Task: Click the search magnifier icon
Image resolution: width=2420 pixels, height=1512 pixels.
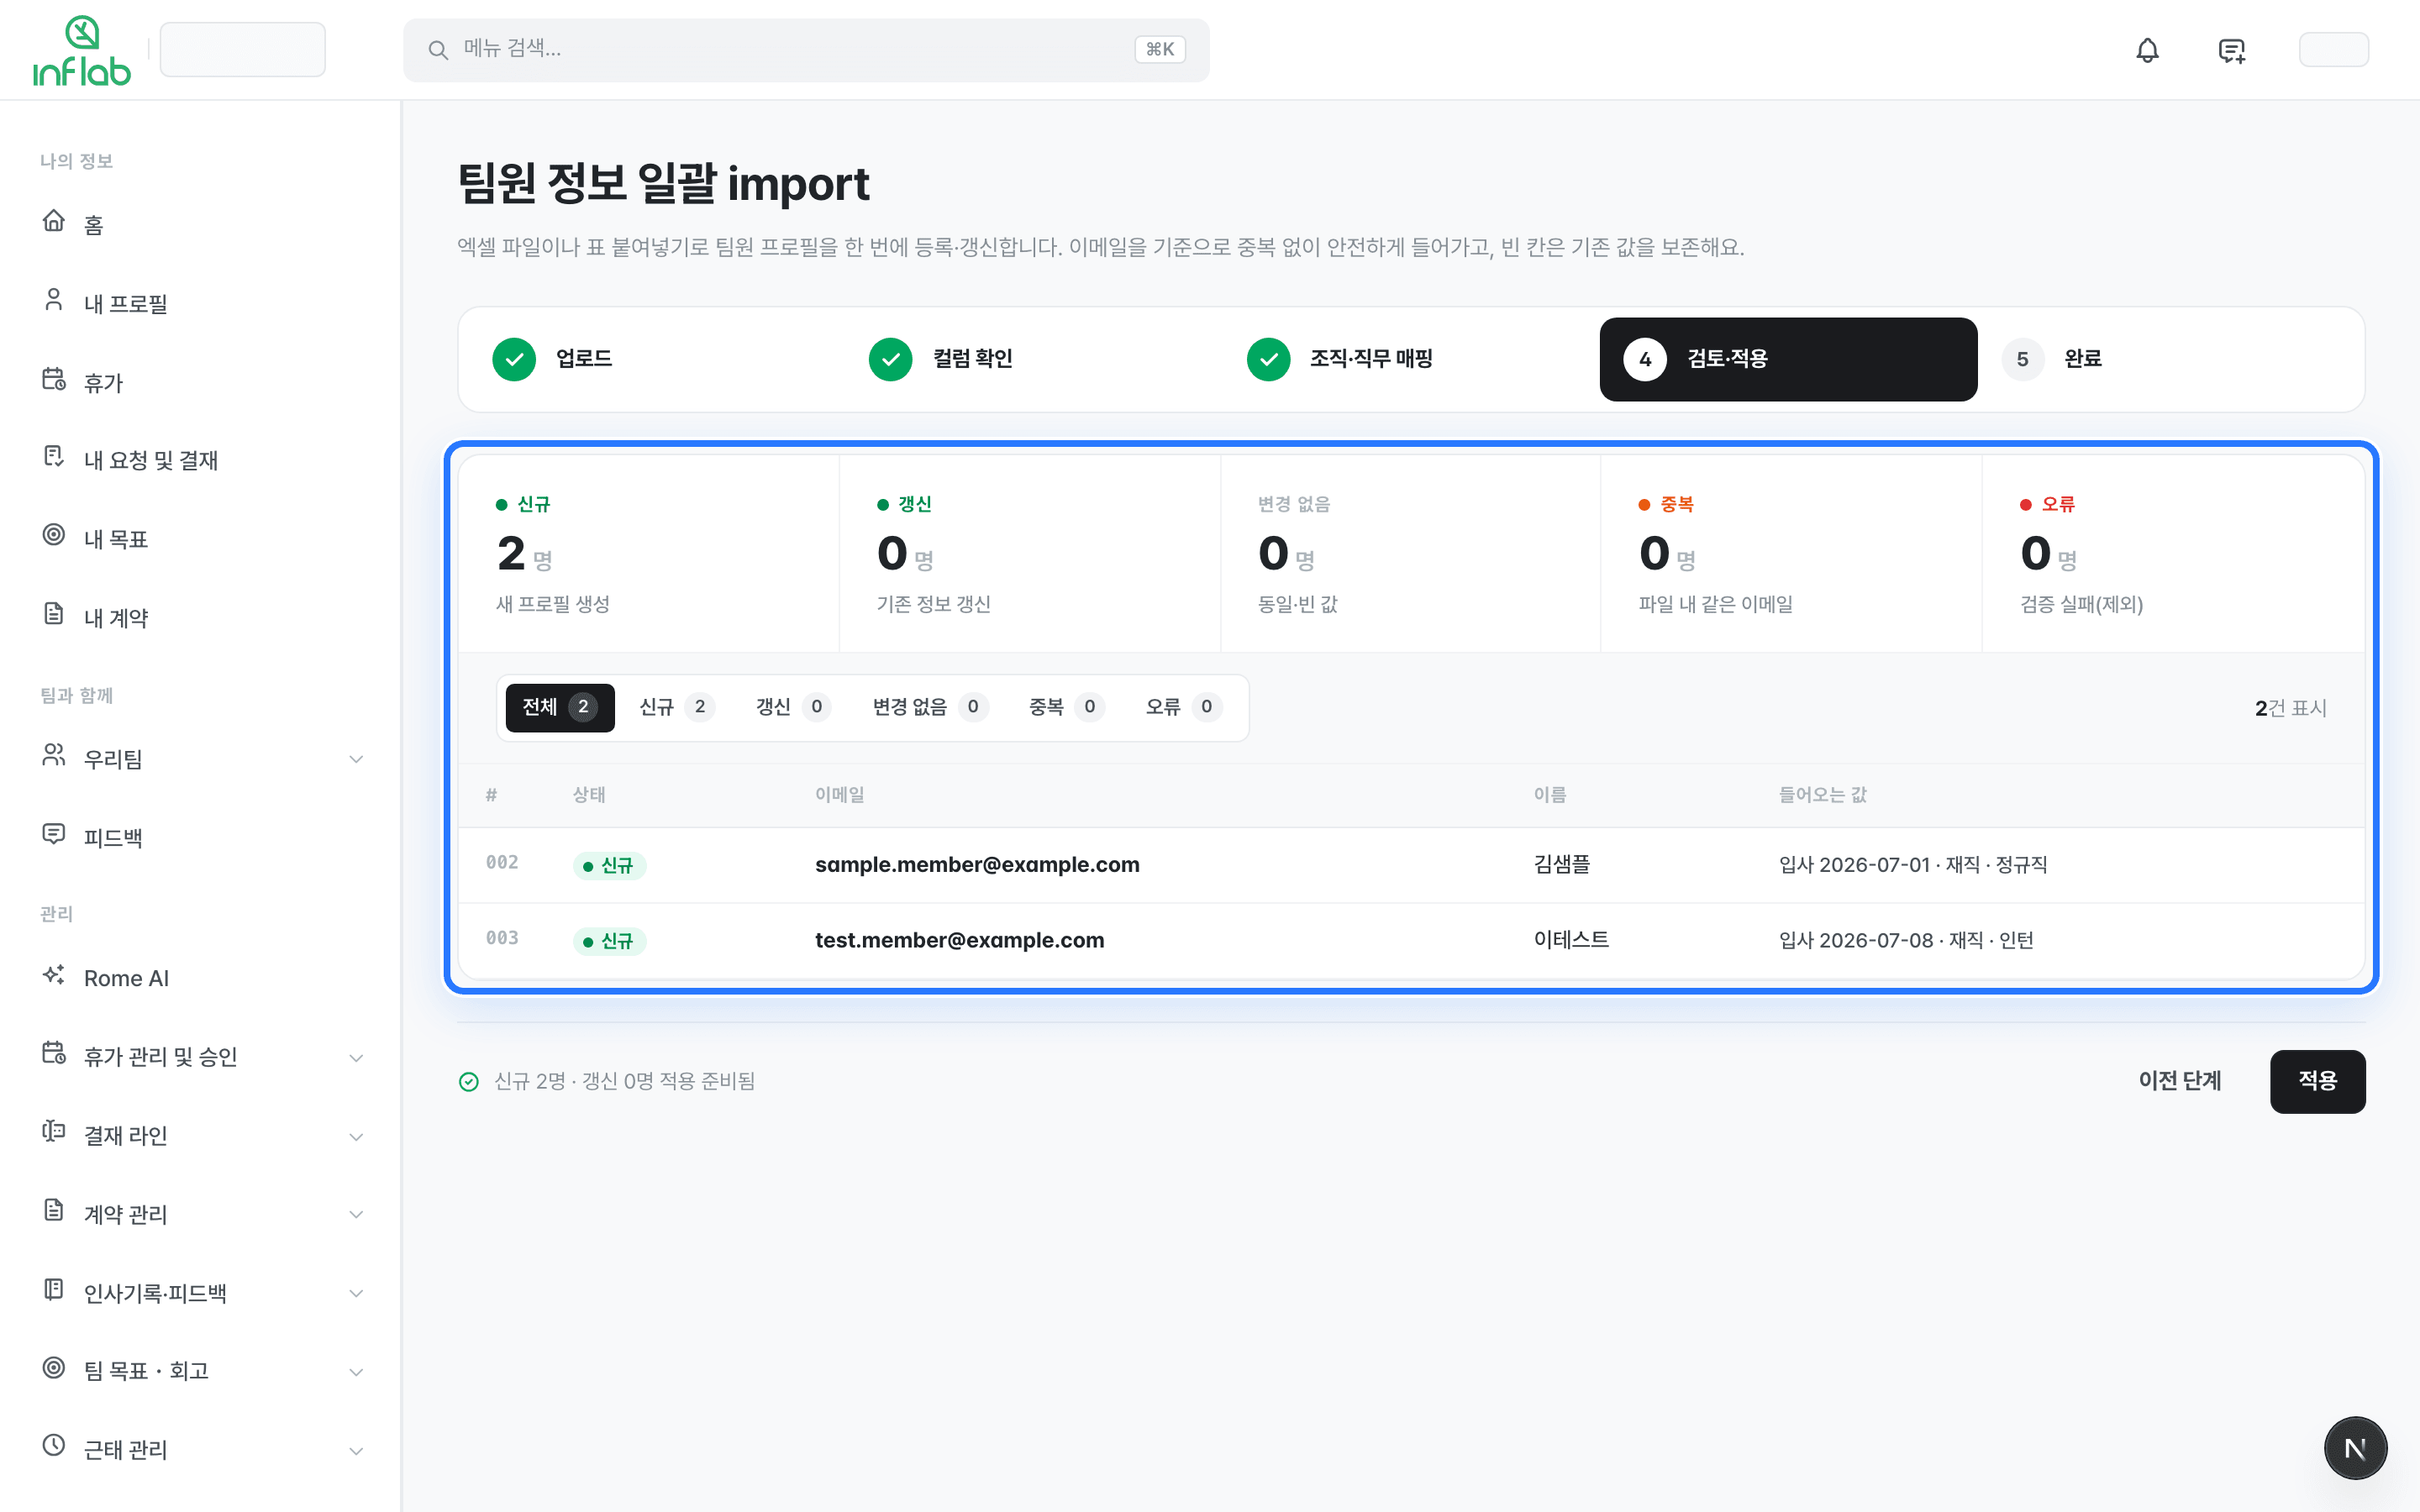Action: (438, 50)
